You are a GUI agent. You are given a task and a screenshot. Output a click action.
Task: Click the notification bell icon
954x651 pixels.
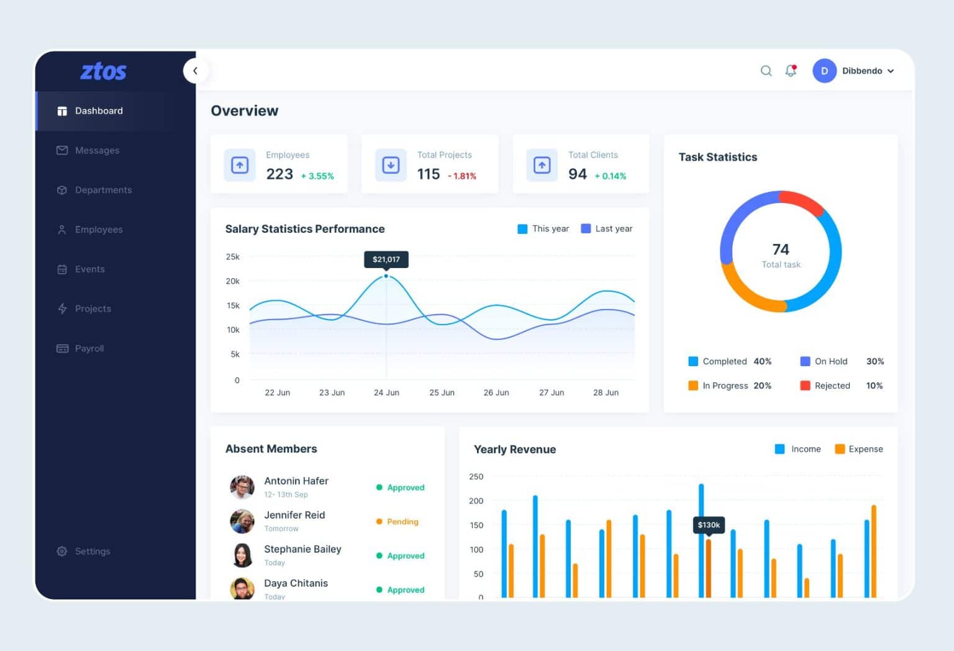790,71
